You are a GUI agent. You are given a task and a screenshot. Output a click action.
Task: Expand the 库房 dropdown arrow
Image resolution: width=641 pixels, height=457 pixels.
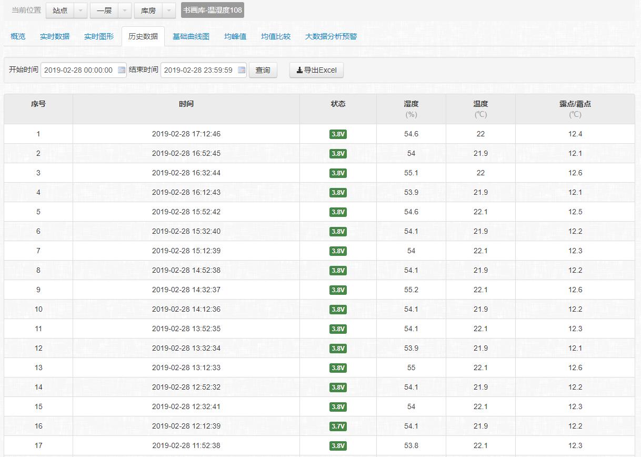169,11
